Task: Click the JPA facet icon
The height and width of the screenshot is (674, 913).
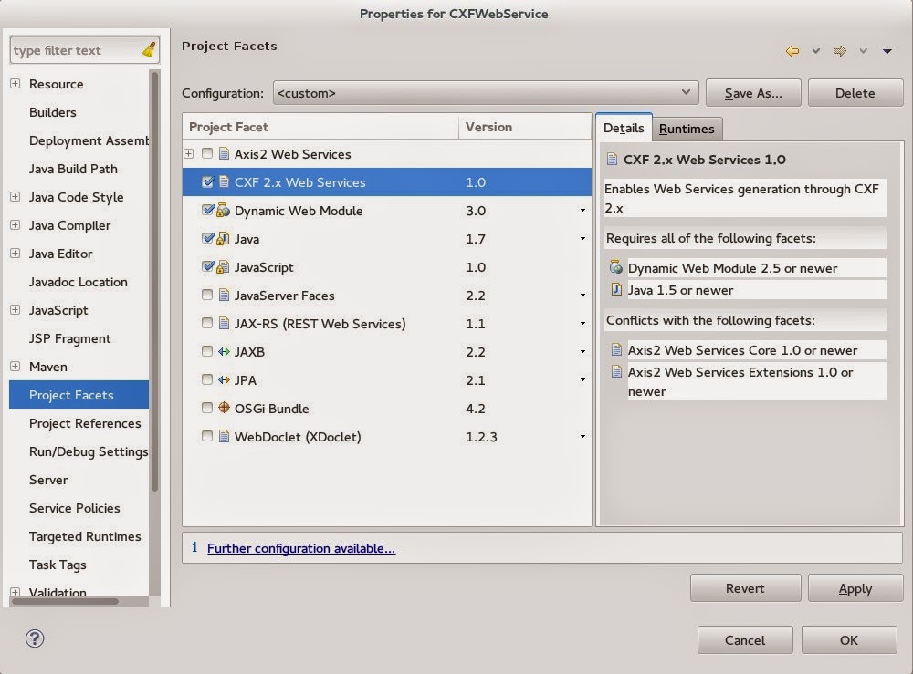Action: [x=224, y=379]
